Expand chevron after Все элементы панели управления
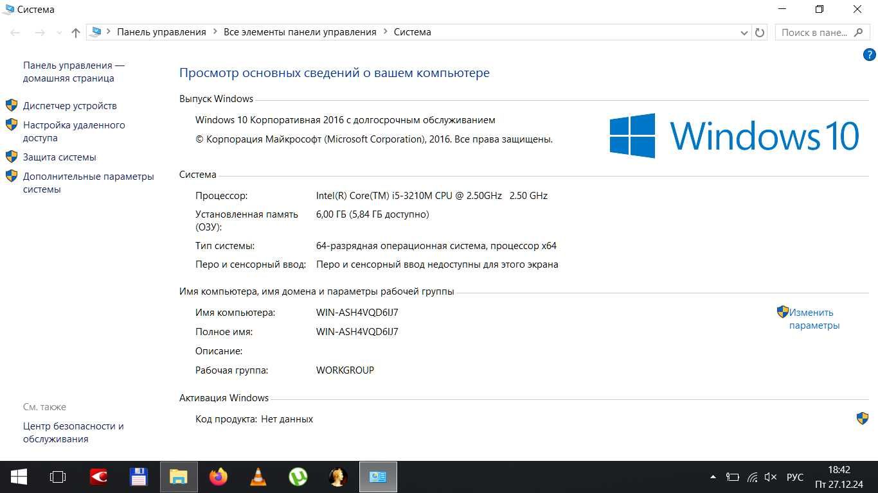Viewport: 878px width, 493px height. [386, 32]
